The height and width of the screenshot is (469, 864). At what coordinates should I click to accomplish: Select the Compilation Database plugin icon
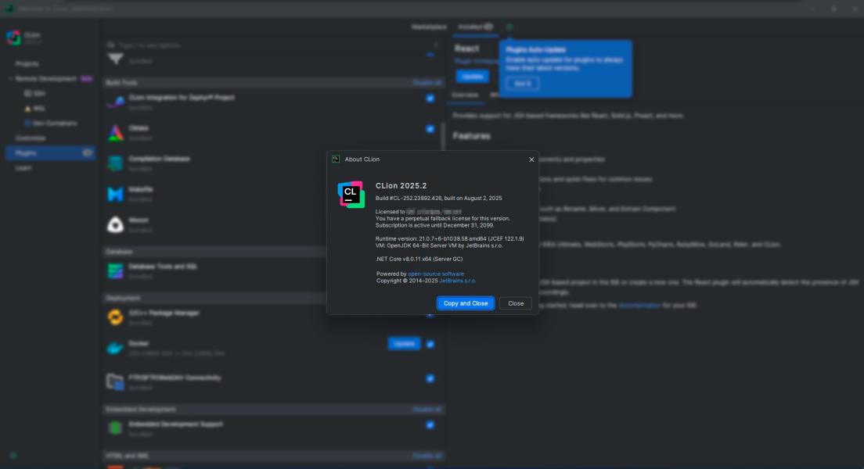(116, 163)
